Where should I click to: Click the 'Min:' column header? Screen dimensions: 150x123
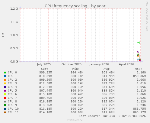point(76,69)
